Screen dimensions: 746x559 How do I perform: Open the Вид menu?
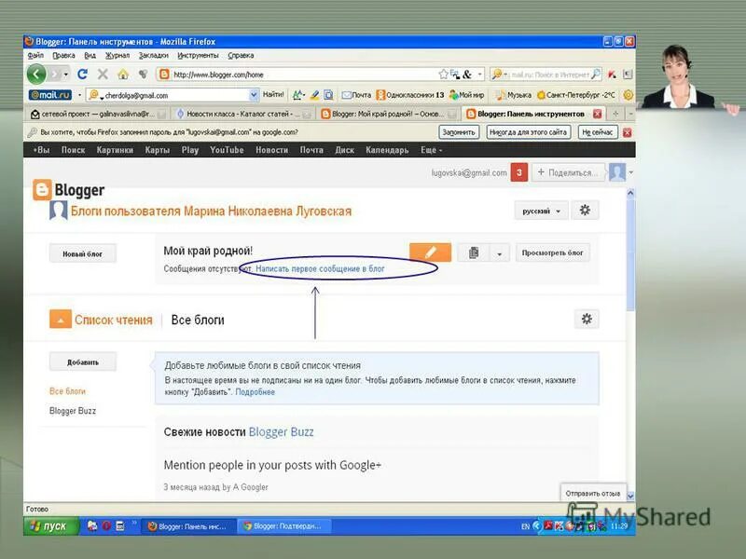pyautogui.click(x=90, y=55)
